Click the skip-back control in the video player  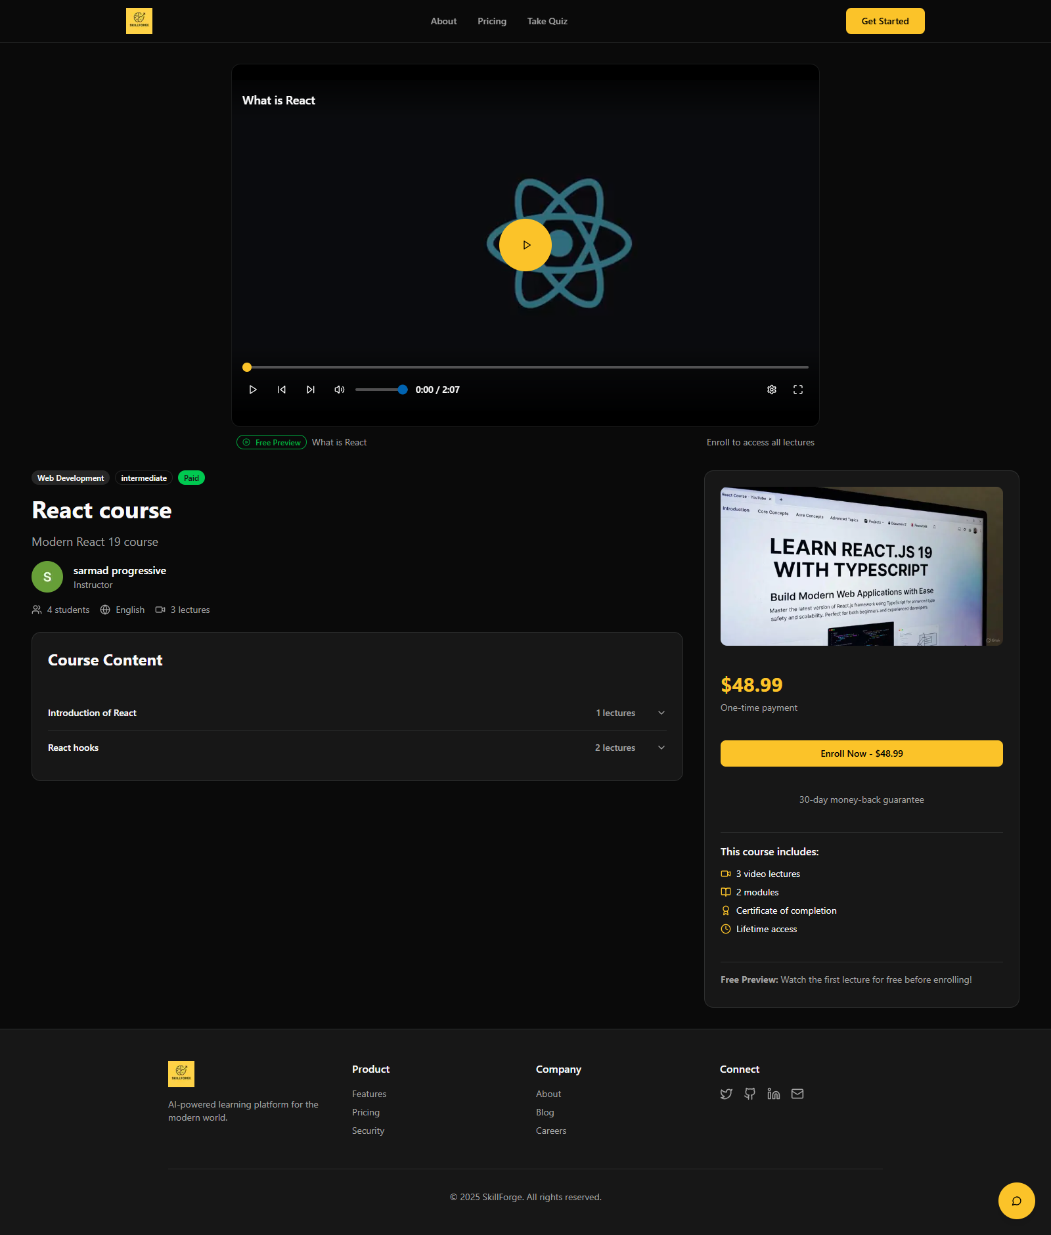281,390
